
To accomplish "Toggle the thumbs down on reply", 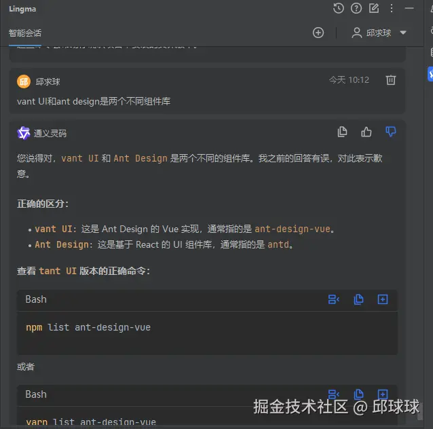I will pos(390,132).
